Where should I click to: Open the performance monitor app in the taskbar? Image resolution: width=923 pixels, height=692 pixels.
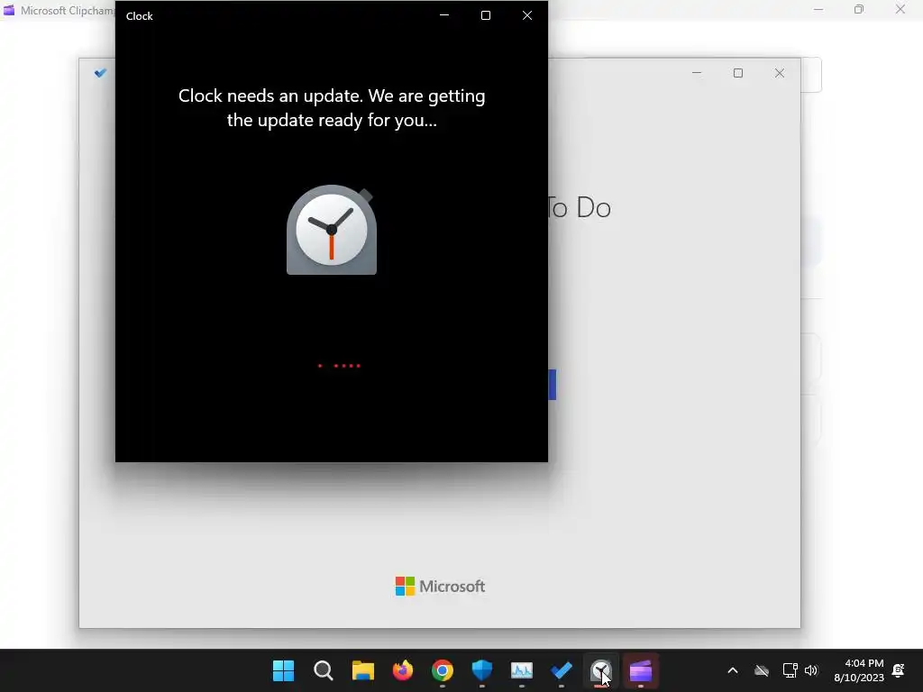[522, 670]
